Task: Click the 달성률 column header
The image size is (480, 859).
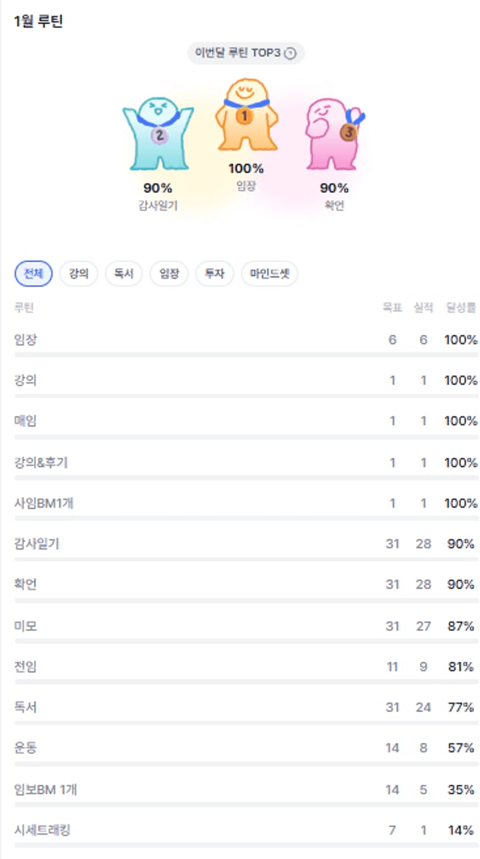Action: point(461,308)
